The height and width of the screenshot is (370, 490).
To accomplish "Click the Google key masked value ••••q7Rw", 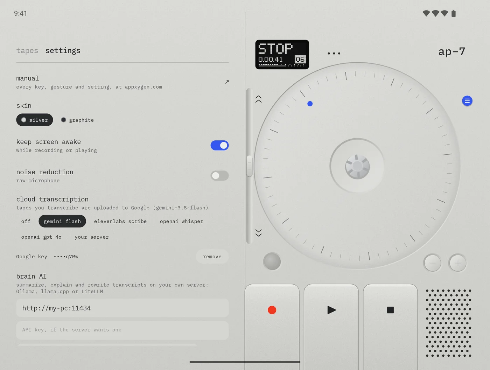I will (x=66, y=257).
